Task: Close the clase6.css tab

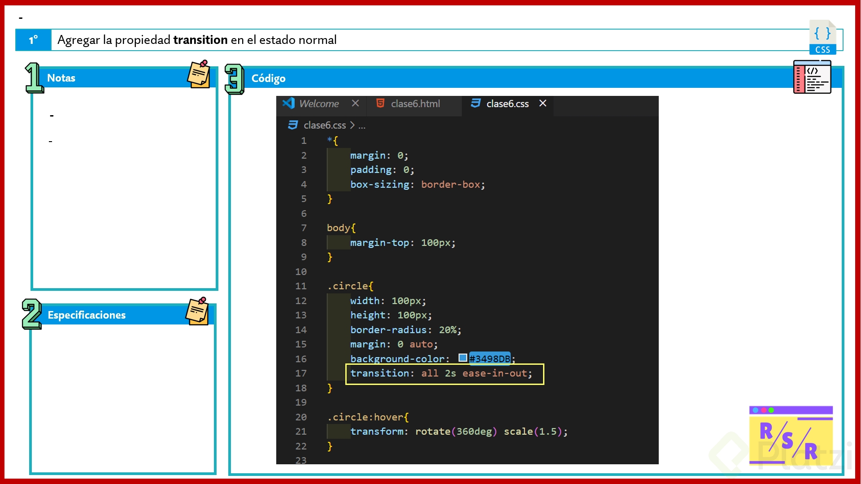Action: (x=543, y=104)
